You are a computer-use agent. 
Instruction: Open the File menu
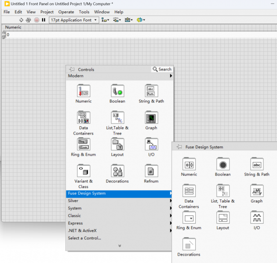tap(7, 12)
